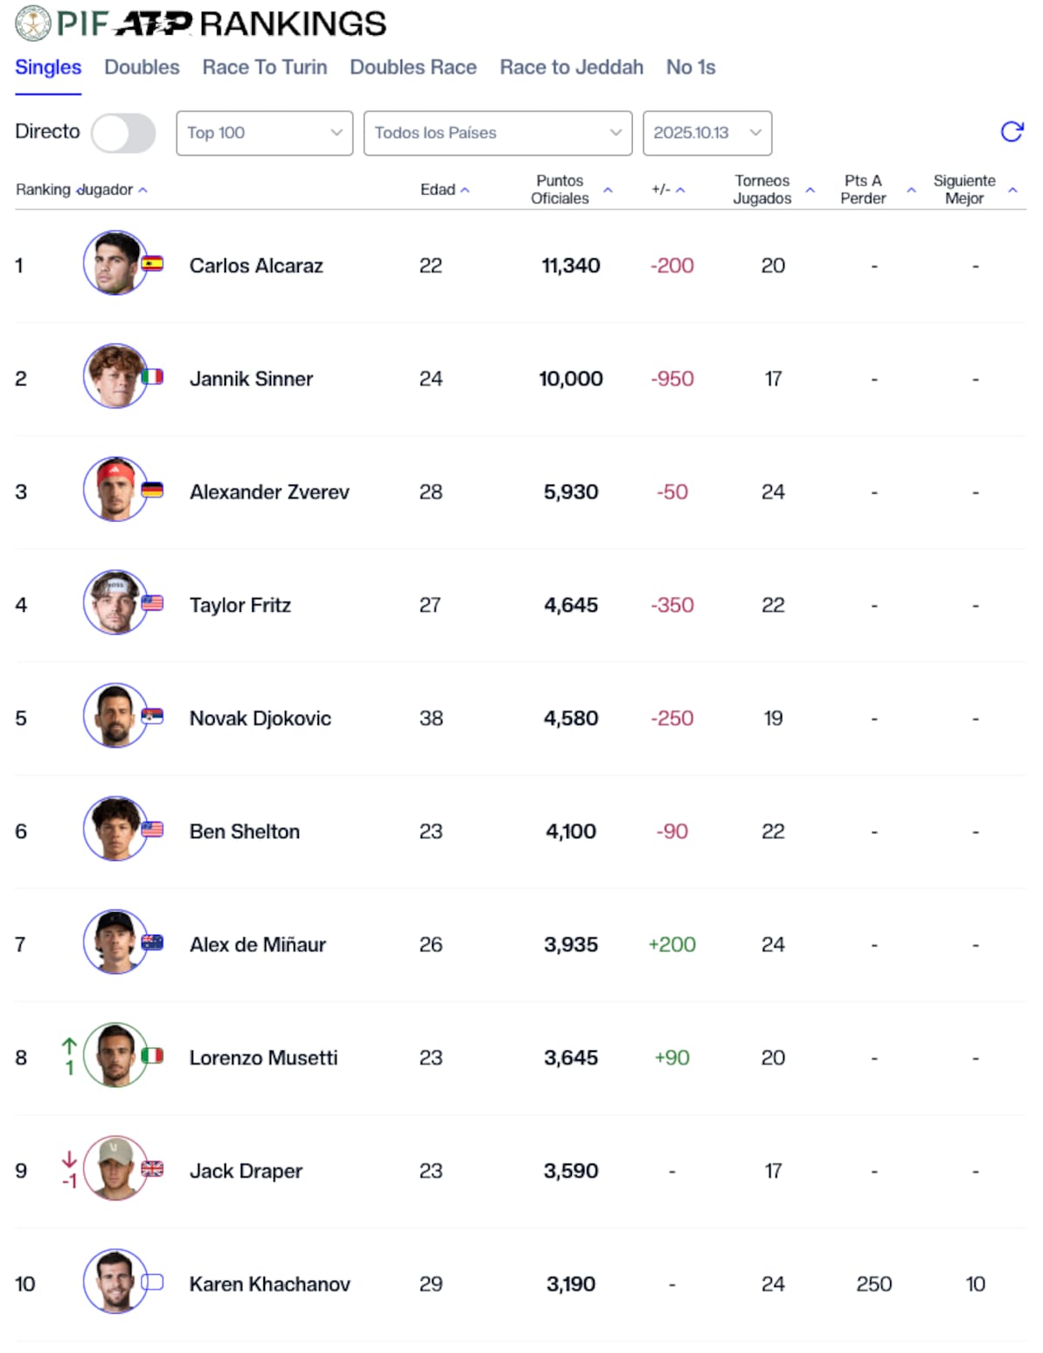1043x1353 pixels.
Task: Open the 2025.10.13 date dropdown
Action: coord(707,133)
